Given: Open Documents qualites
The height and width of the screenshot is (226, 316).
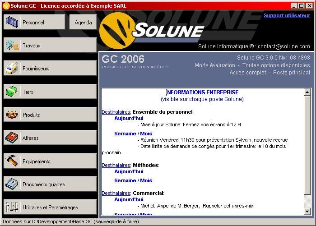Looking at the screenshot, I should pos(50,184).
